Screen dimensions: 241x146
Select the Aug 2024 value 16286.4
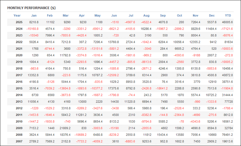pyautogui.click(x=146, y=29)
